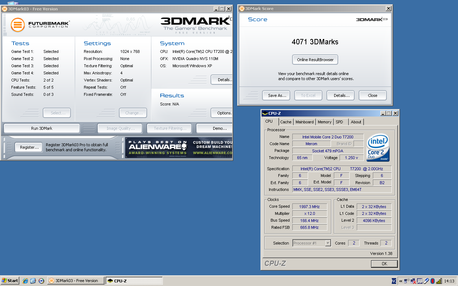Click the Version 1.38 text in CPU-Z
Screen dimensions: 458x286
point(381,253)
